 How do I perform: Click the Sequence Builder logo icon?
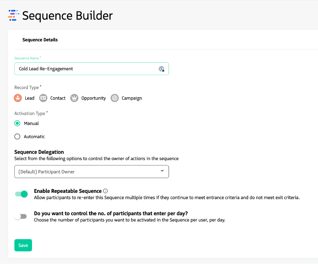[13, 16]
